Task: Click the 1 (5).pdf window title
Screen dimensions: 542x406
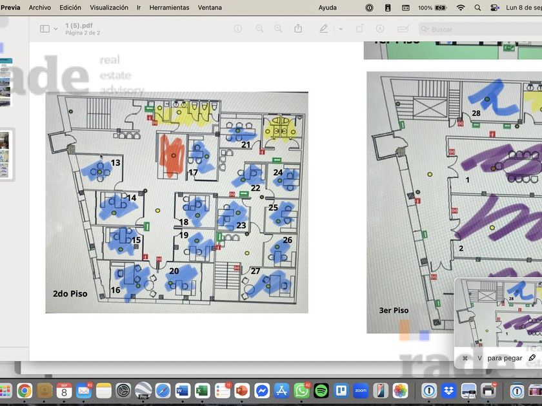Action: pos(79,26)
